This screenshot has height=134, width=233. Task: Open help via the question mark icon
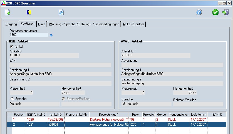click(199, 12)
